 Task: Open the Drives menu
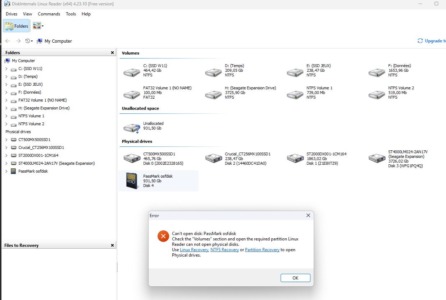(12, 14)
